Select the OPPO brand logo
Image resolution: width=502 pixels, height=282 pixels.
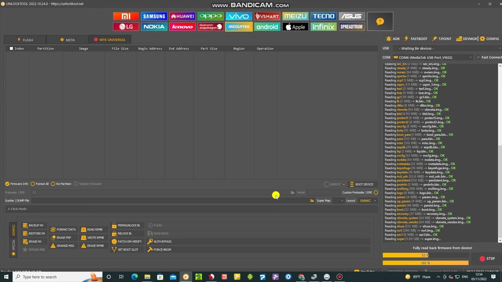coord(211,16)
